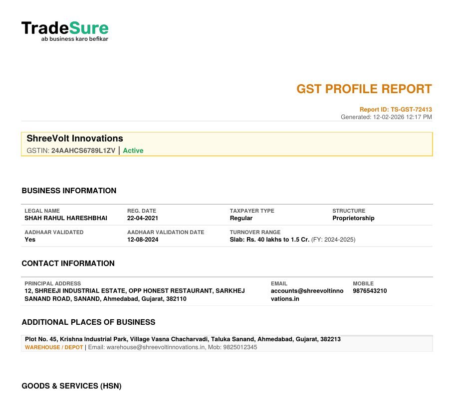
Task: Select email accounts@shreevoltinnovations.in
Action: coord(307,295)
